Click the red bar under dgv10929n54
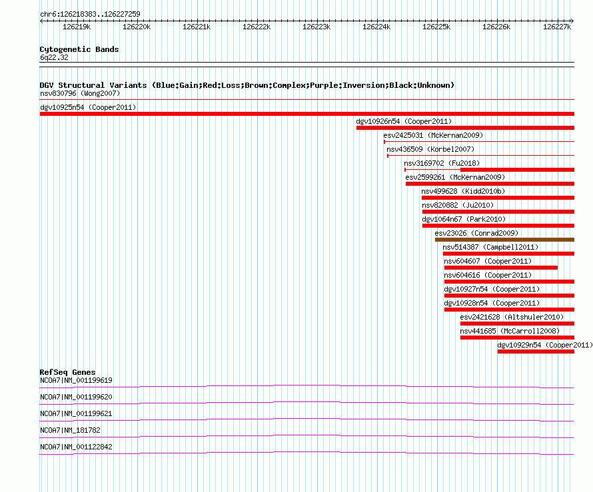Viewport: 593px width, 492px height. pyautogui.click(x=536, y=352)
